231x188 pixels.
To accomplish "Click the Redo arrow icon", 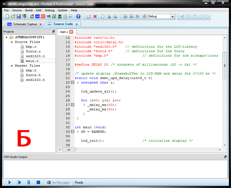I will tap(207, 16).
